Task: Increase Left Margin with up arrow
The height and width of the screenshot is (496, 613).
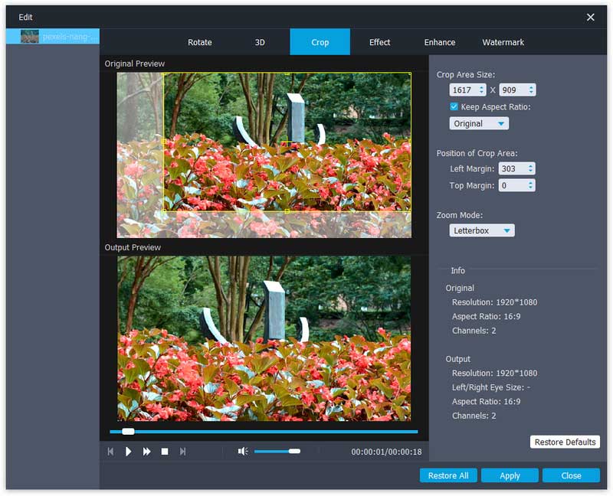Action: [x=530, y=166]
